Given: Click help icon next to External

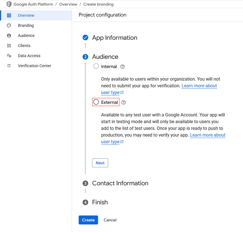Looking at the screenshot, I should (x=124, y=102).
